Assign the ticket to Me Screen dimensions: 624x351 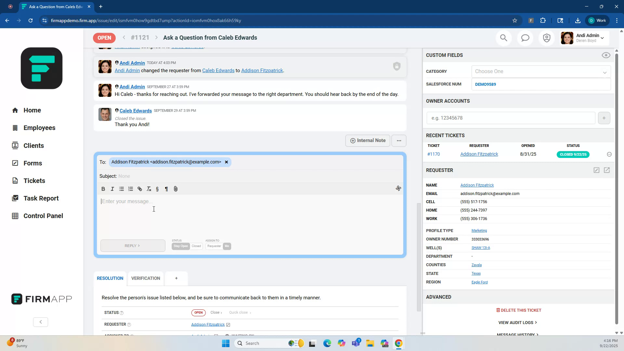click(227, 246)
